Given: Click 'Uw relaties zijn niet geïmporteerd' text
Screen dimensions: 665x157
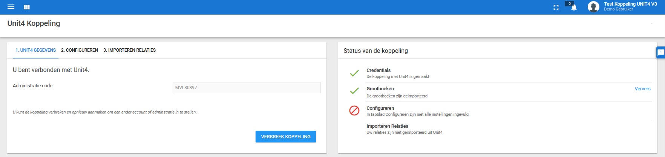Looking at the screenshot, I should click(405, 132).
